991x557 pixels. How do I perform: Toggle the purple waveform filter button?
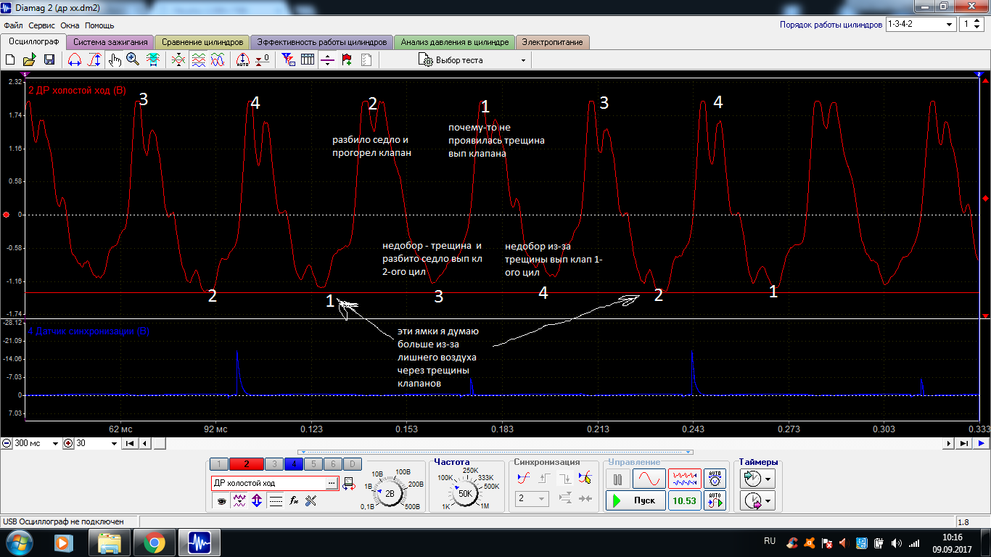pyautogui.click(x=239, y=500)
